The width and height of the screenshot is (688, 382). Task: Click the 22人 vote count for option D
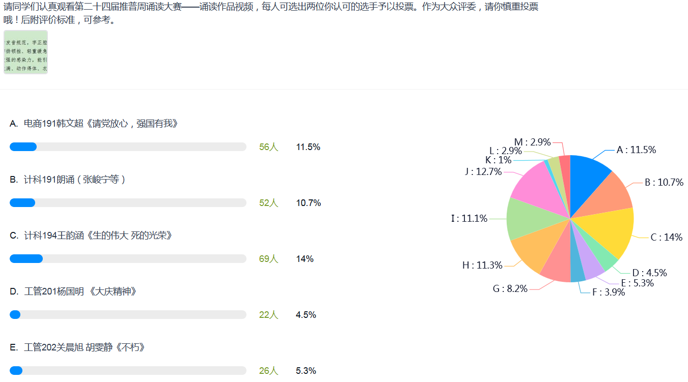coord(268,315)
